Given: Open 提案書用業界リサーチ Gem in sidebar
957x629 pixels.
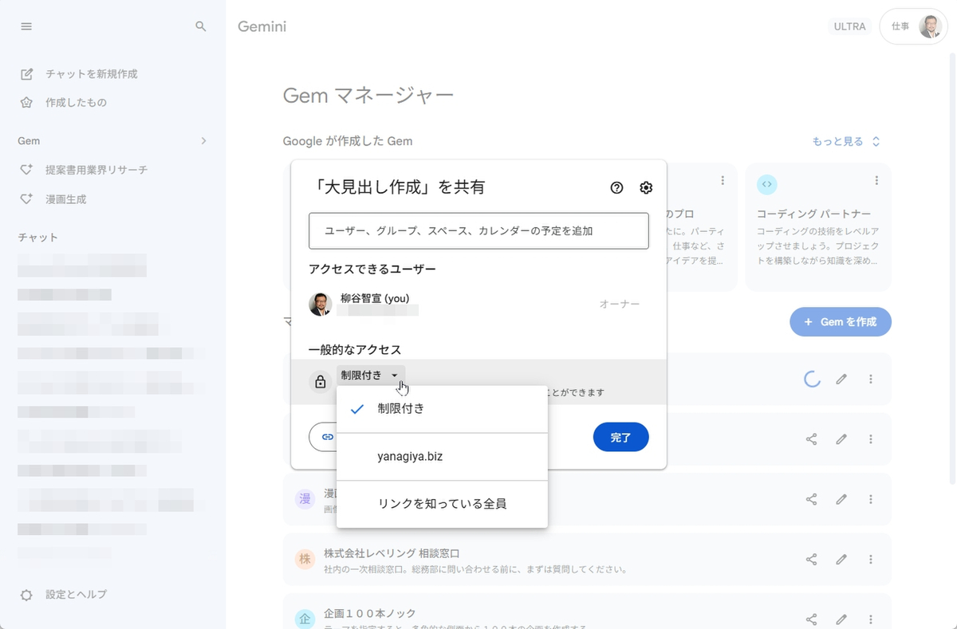Looking at the screenshot, I should 96,170.
